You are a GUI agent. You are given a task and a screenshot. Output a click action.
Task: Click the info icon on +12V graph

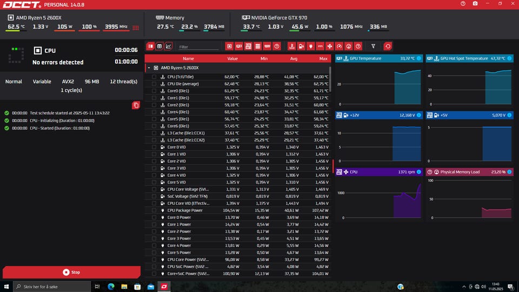[418, 115]
